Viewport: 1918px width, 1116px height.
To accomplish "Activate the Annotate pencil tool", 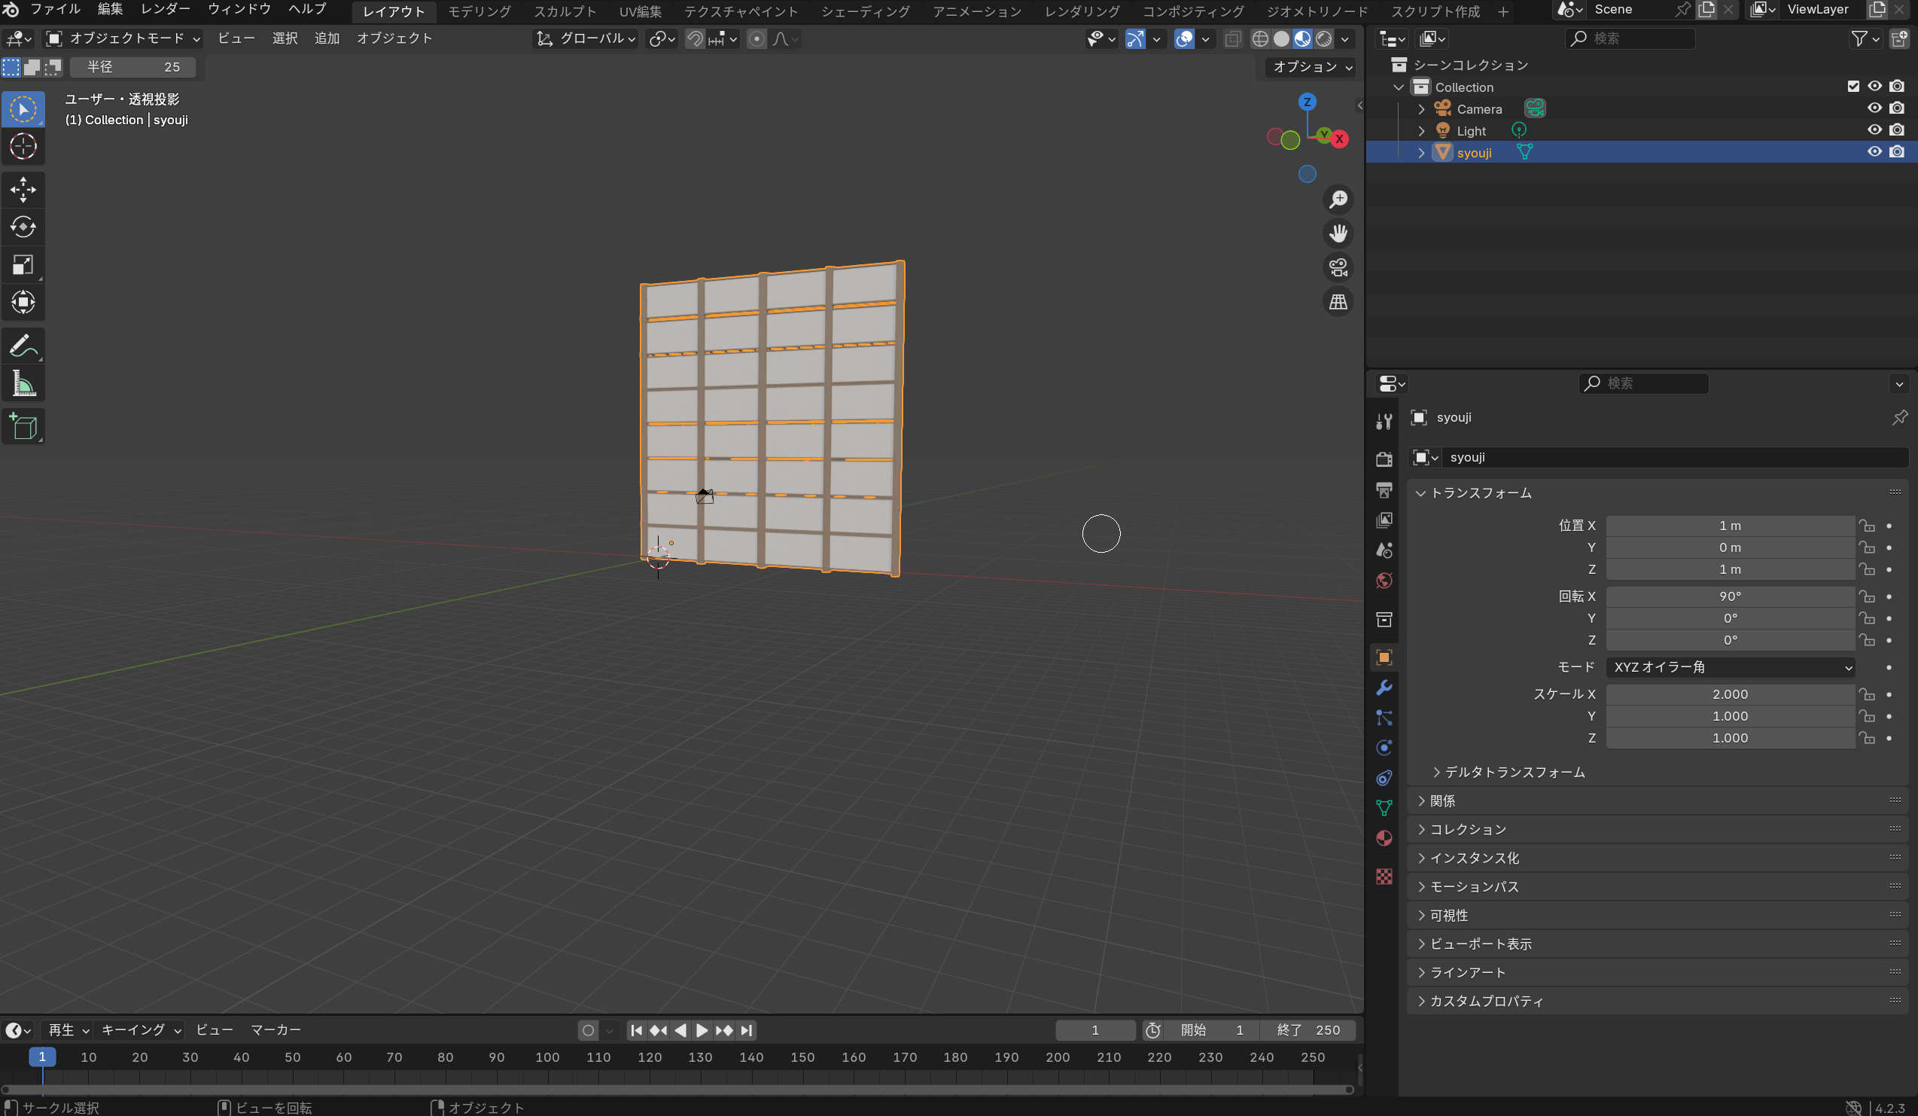I will point(23,346).
